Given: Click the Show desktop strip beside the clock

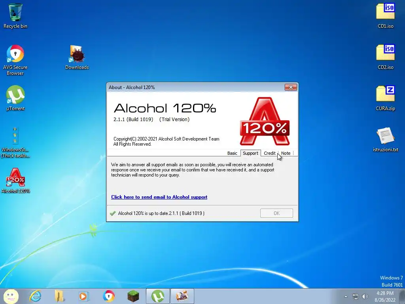Looking at the screenshot, I should coord(402,296).
